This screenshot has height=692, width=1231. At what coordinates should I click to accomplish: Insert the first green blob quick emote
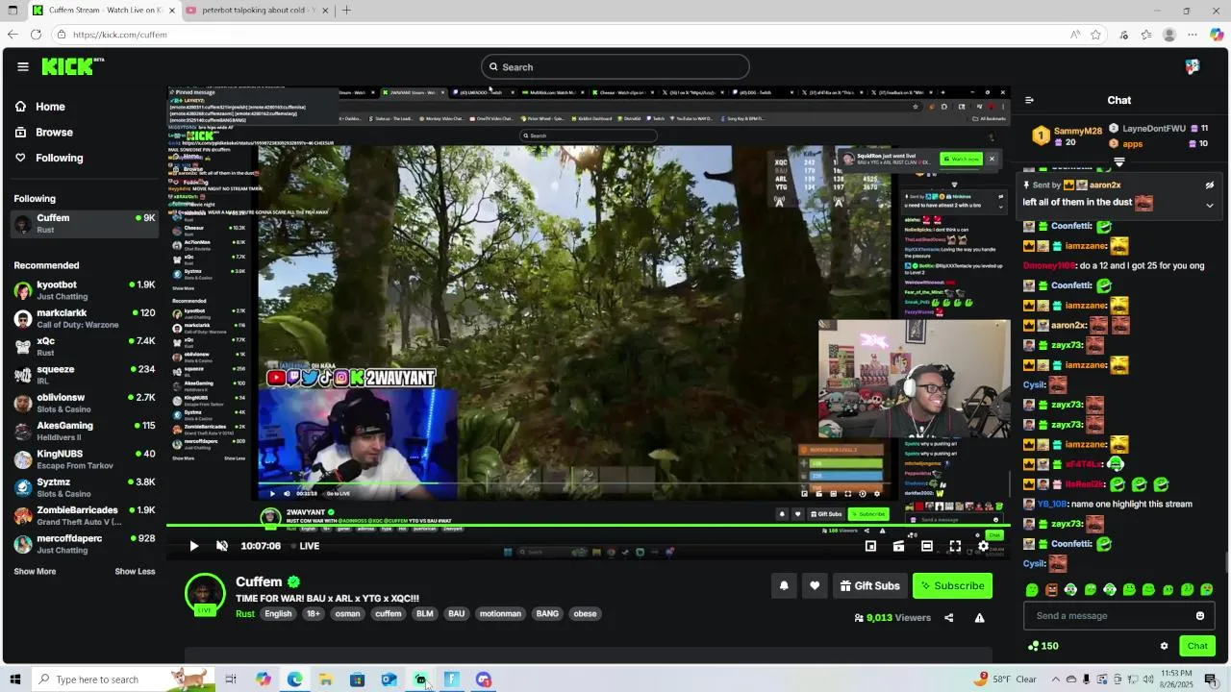tap(1032, 590)
